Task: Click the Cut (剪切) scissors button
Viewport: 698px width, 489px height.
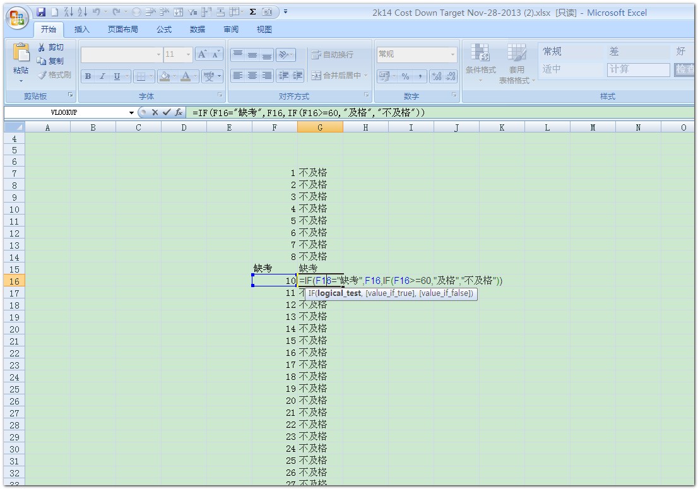Action: point(50,47)
